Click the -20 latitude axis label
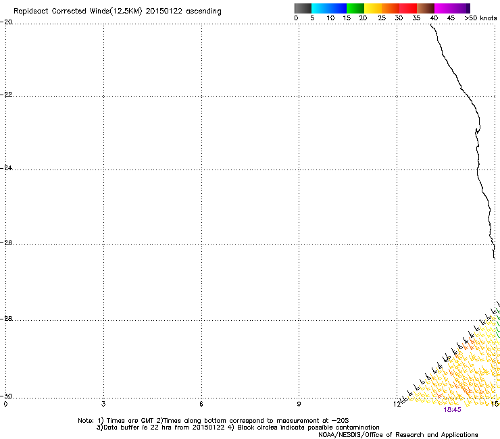 pyautogui.click(x=6, y=22)
